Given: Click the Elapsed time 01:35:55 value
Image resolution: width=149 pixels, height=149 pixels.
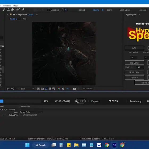Looking at the screenshot, I should pyautogui.click(x=113, y=101).
